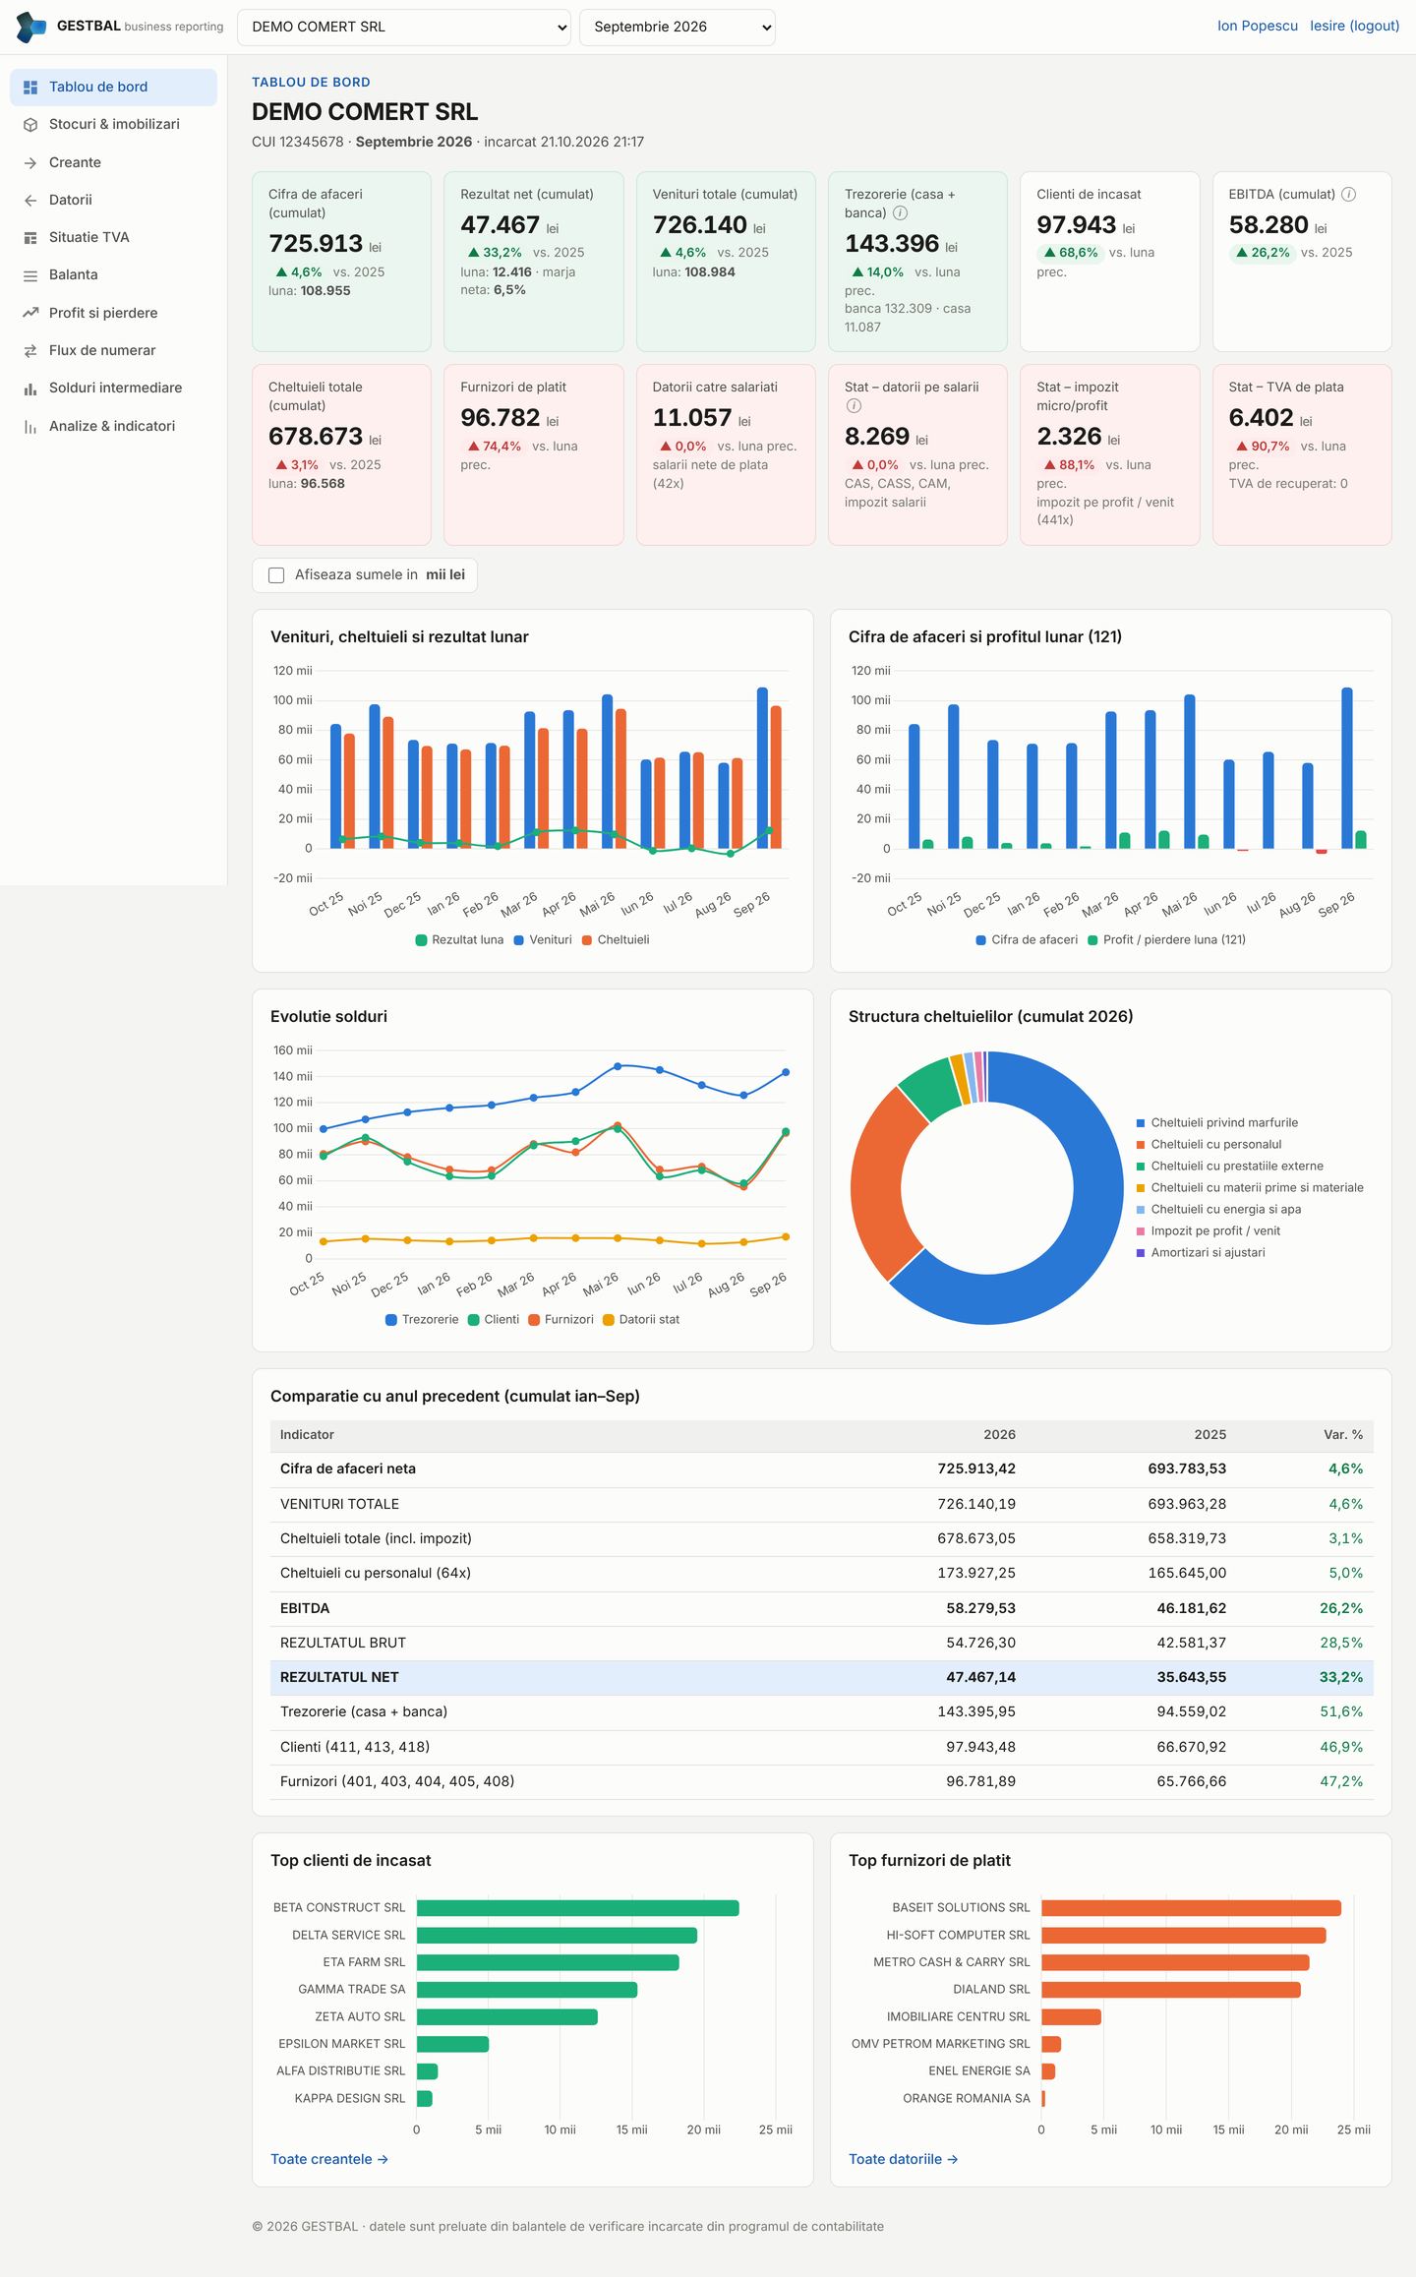
Task: Toggle the Cheltuieli legend entry
Action: point(616,940)
